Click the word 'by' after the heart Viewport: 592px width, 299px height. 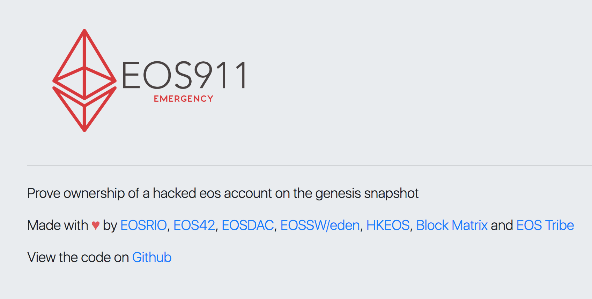(x=110, y=225)
